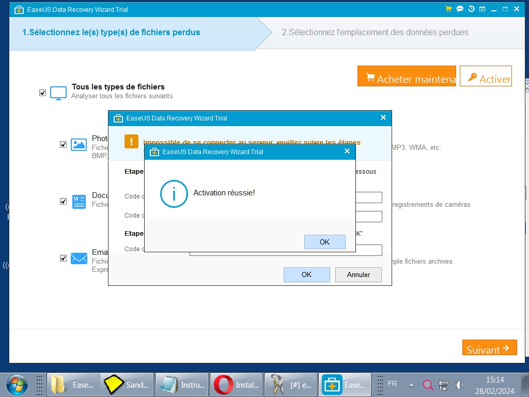Open the Ease folder taskbar item

click(x=73, y=385)
